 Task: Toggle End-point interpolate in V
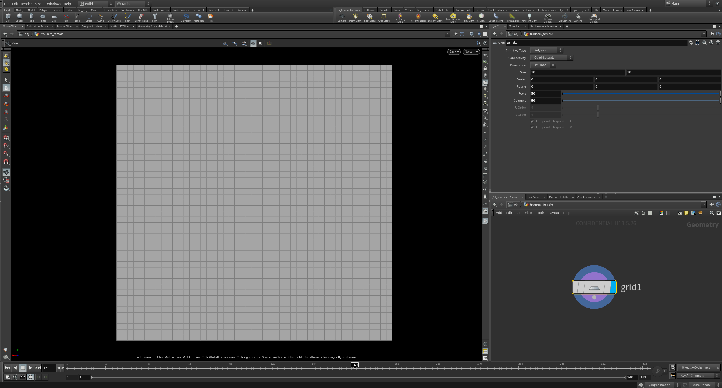[532, 127]
